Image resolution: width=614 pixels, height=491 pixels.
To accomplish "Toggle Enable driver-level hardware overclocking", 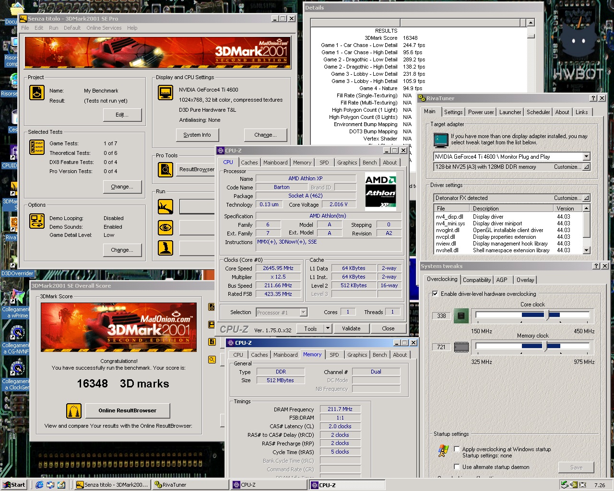I will [435, 294].
